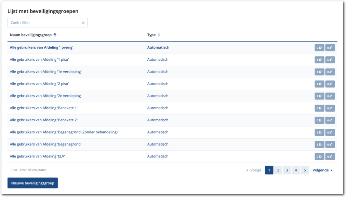Sort by the 'Type' column arrows
The height and width of the screenshot is (197, 346).
tap(159, 35)
